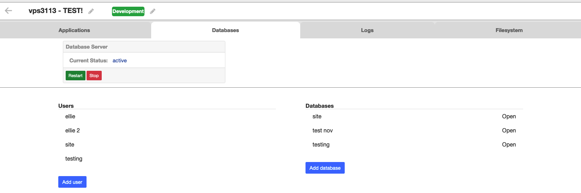Open the Logs tab
The width and height of the screenshot is (581, 193).
pos(367,30)
